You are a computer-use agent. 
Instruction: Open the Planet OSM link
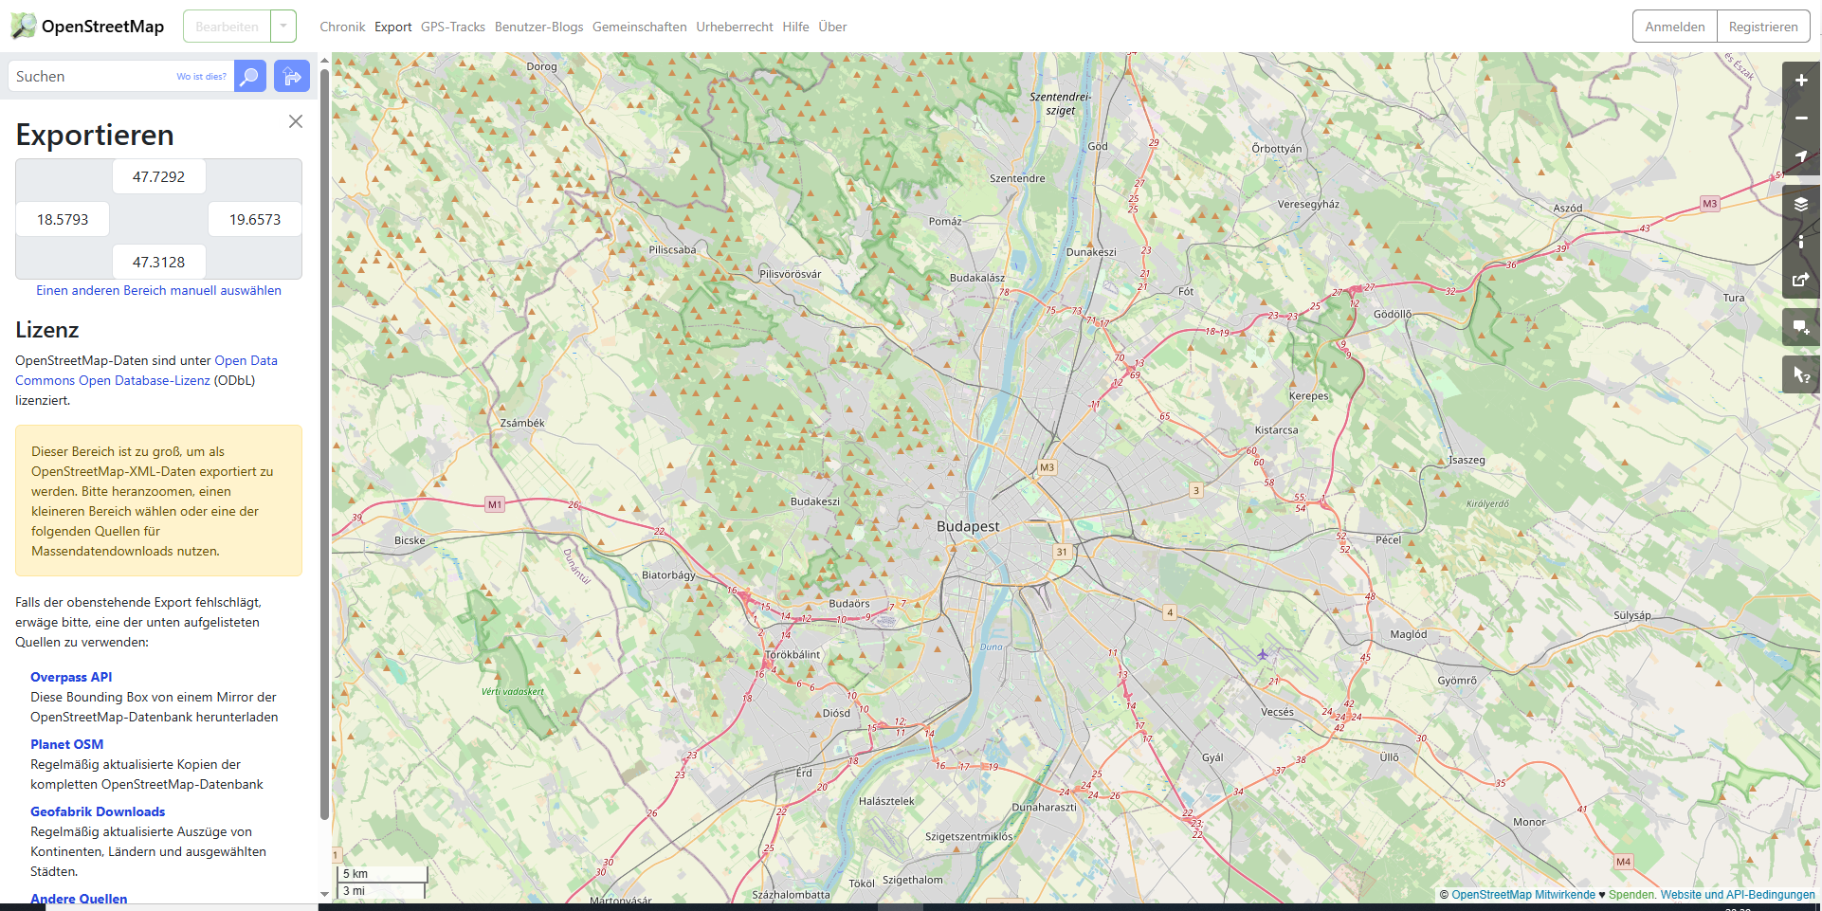(x=67, y=744)
